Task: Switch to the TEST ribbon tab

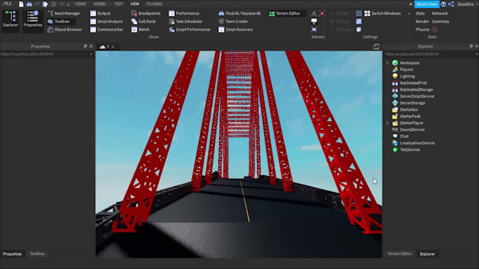Action: pos(118,4)
